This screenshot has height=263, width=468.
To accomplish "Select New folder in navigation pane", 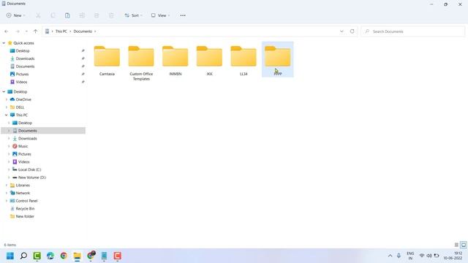I will (25, 216).
